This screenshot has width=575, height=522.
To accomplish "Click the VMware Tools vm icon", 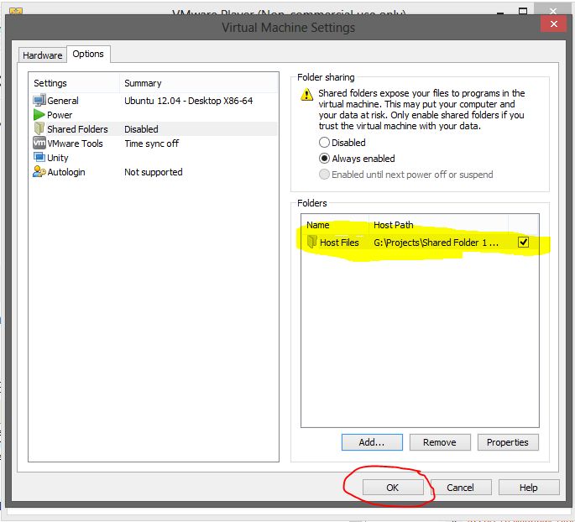I will [x=39, y=143].
